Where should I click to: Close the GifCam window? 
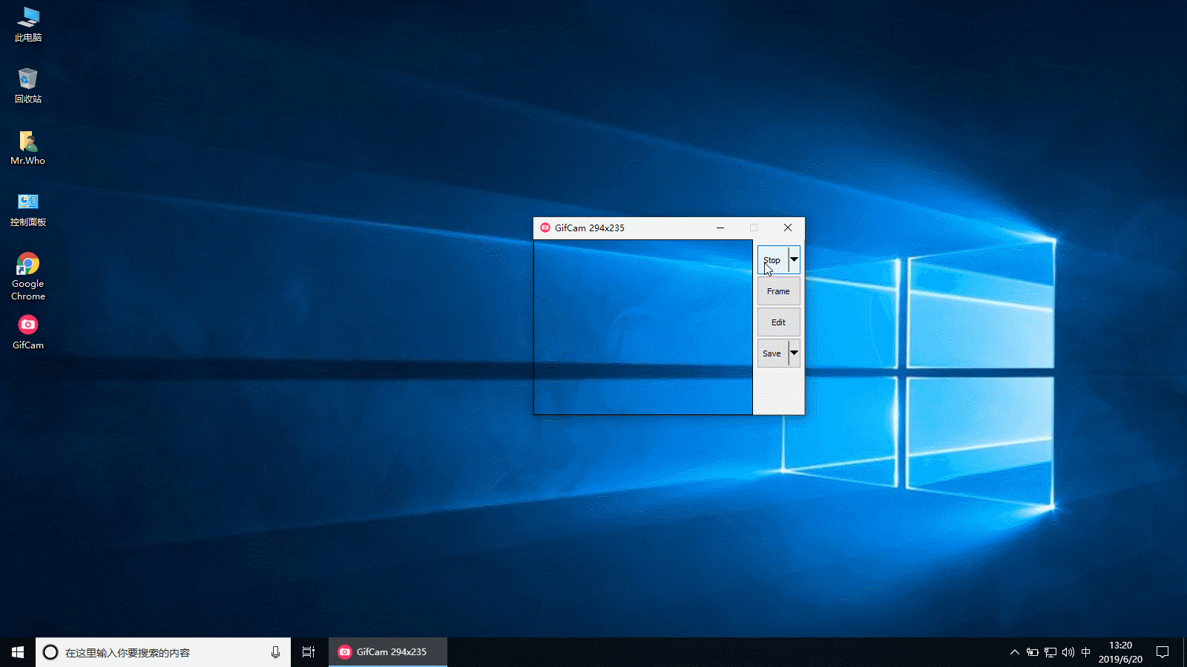click(788, 228)
